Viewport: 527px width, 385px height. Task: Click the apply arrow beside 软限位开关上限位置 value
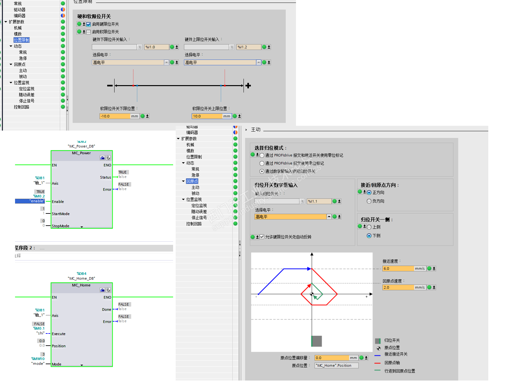pos(239,116)
